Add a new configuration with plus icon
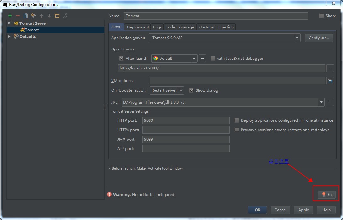Viewport: 343px width, 220px height. [x=10, y=16]
